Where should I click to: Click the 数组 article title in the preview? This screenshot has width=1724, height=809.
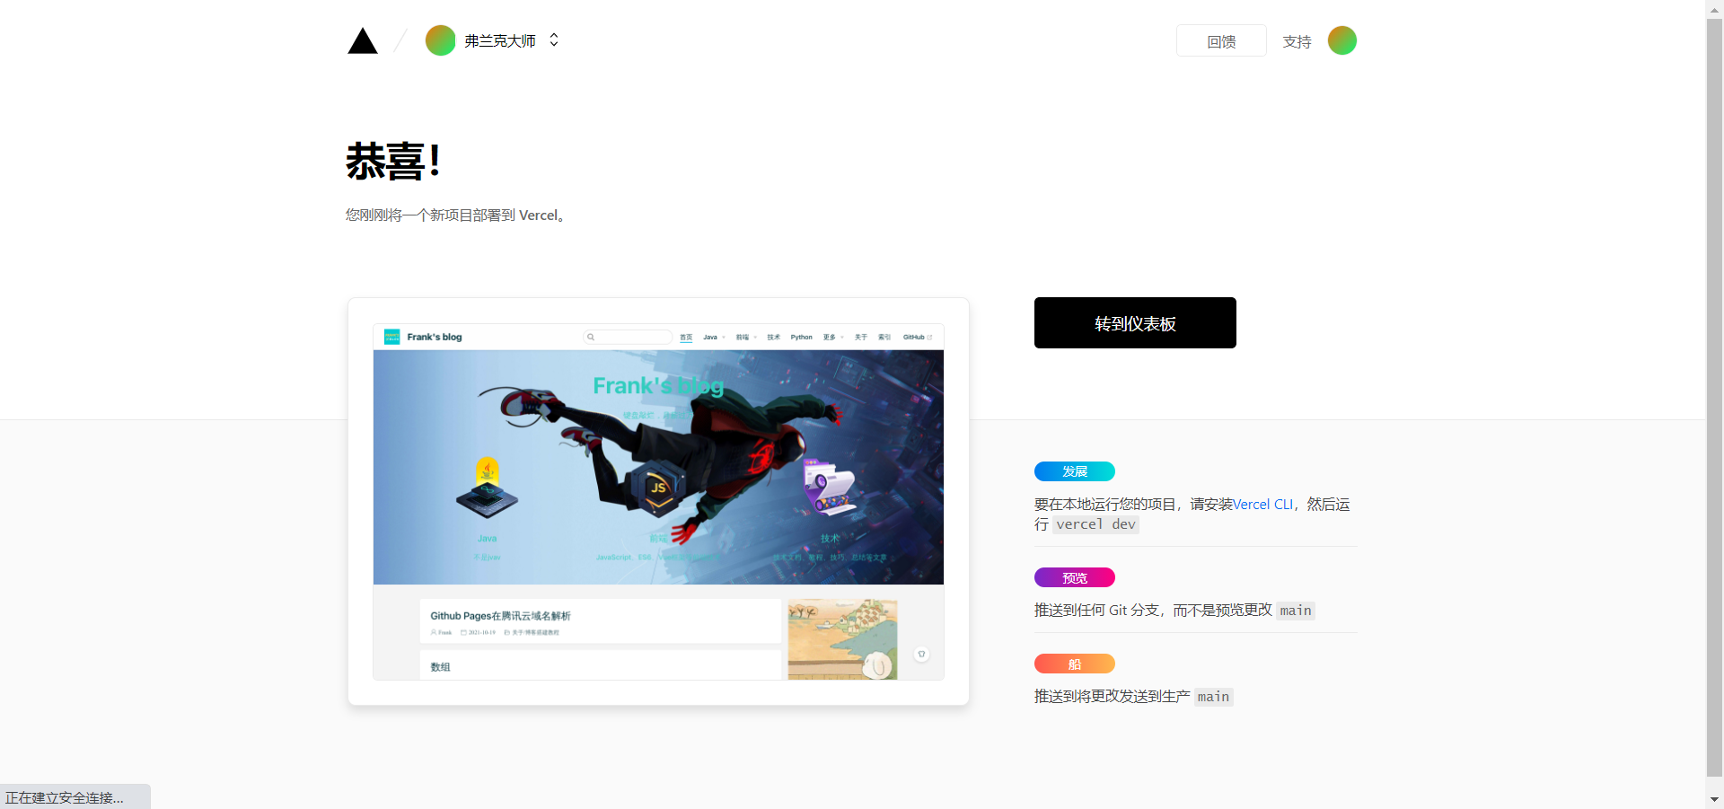[440, 667]
